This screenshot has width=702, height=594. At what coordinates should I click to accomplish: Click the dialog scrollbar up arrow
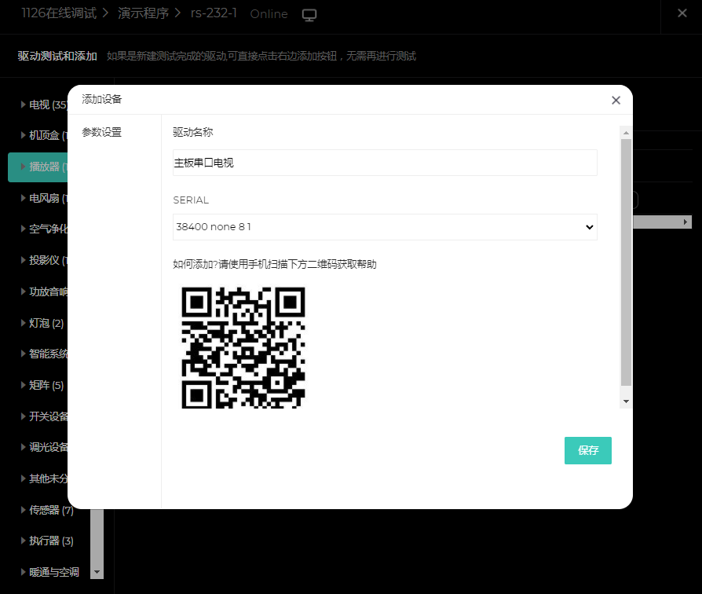point(626,133)
